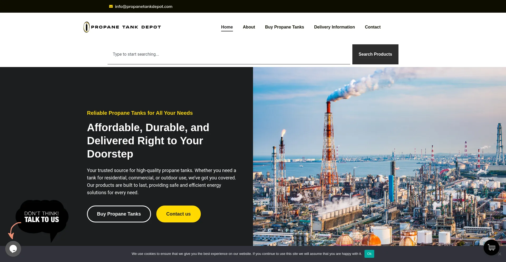Click the 'Your trusted source for high-quality' paragraph
The height and width of the screenshot is (262, 506).
(x=162, y=182)
